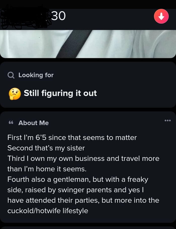176x229 pixels.
Task: Click the scribbled-out profile name
Action: (25, 17)
